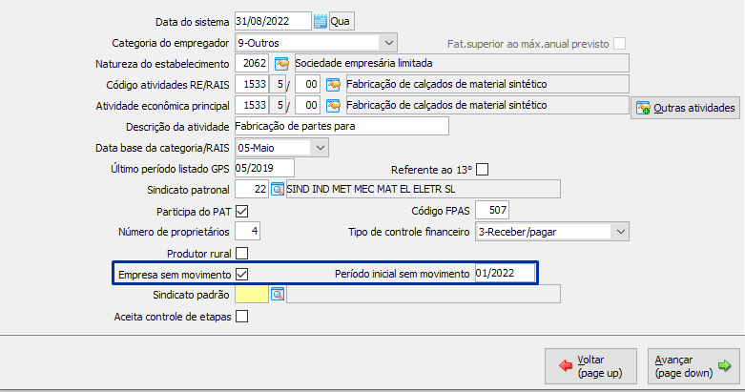Image resolution: width=745 pixels, height=392 pixels.
Task: Edit Período inicial sem movimento field
Action: pos(505,273)
